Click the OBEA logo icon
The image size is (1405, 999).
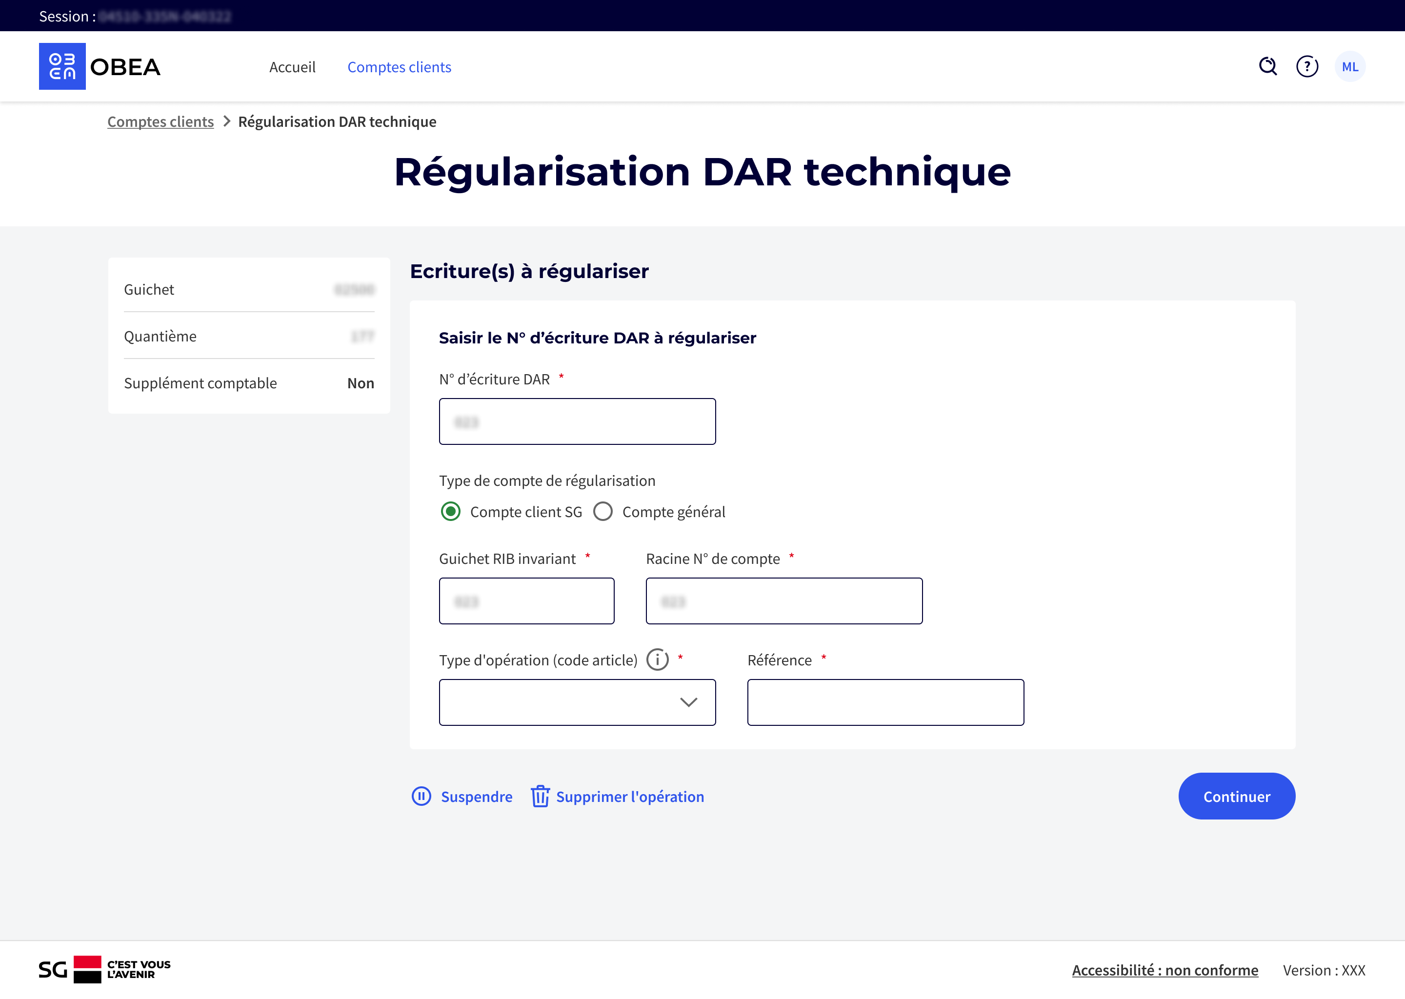(62, 66)
